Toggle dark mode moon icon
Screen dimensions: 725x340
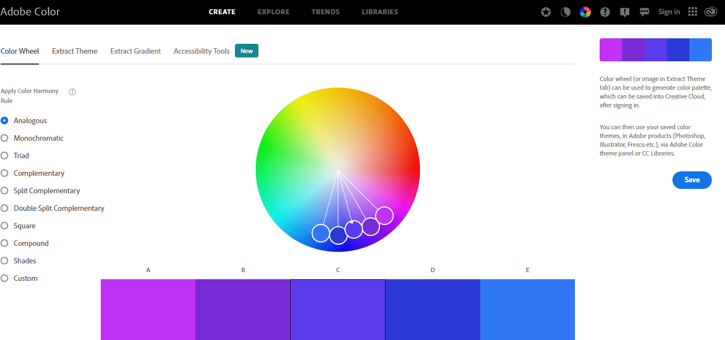[566, 12]
